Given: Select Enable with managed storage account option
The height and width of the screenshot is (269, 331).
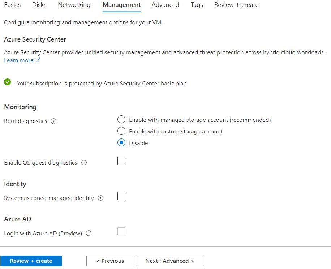Looking at the screenshot, I should (x=121, y=120).
